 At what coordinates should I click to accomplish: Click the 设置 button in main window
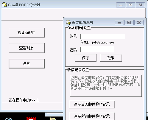(x=27, y=63)
